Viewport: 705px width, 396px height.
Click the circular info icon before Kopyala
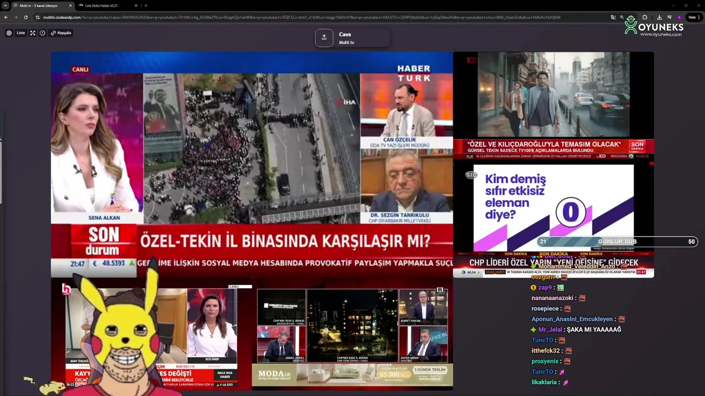click(42, 33)
